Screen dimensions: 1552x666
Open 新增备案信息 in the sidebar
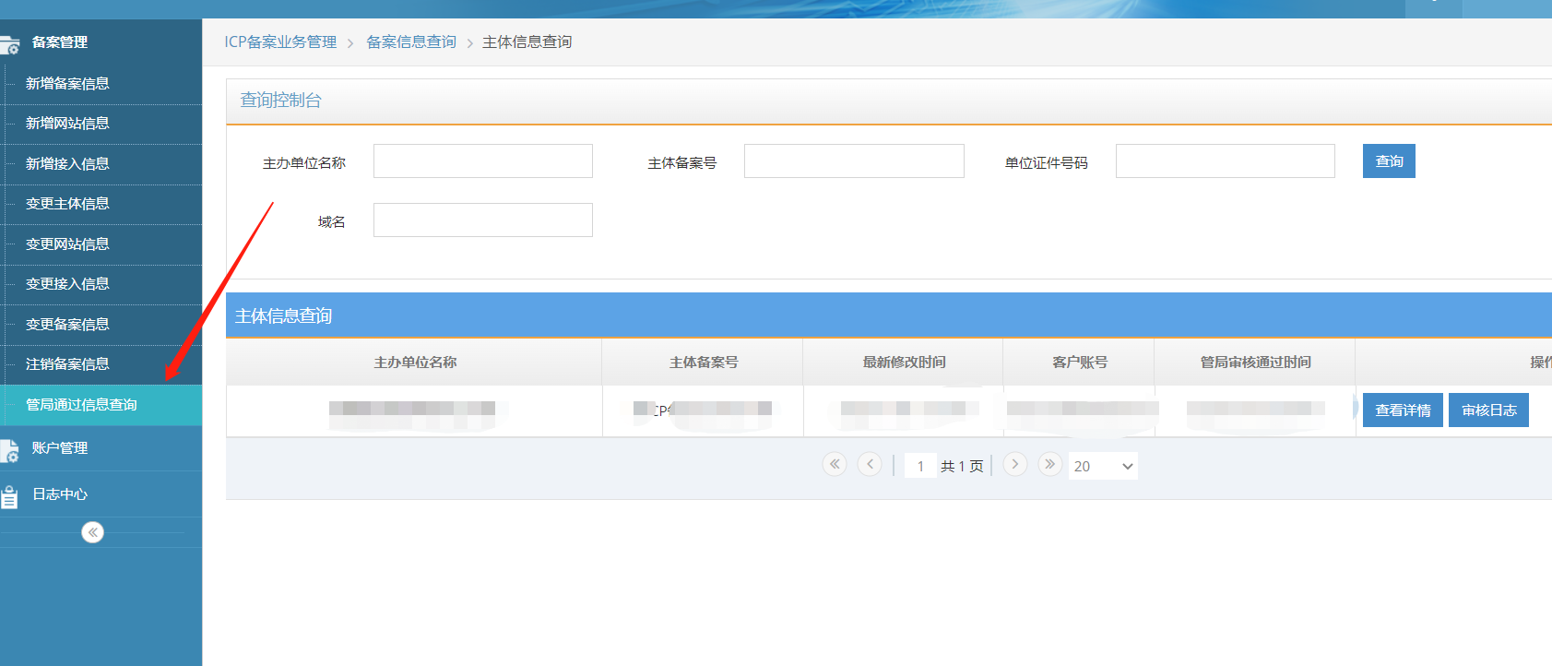pyautogui.click(x=67, y=84)
